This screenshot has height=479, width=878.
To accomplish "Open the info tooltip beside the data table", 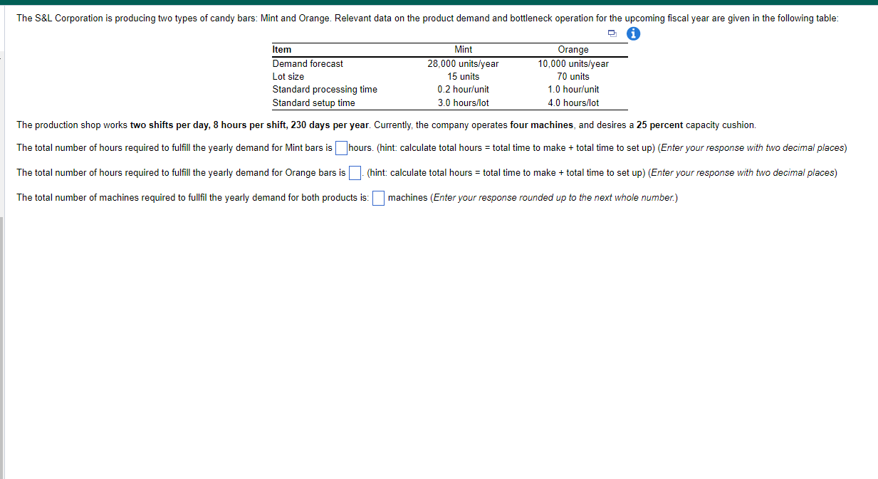I will (x=633, y=33).
